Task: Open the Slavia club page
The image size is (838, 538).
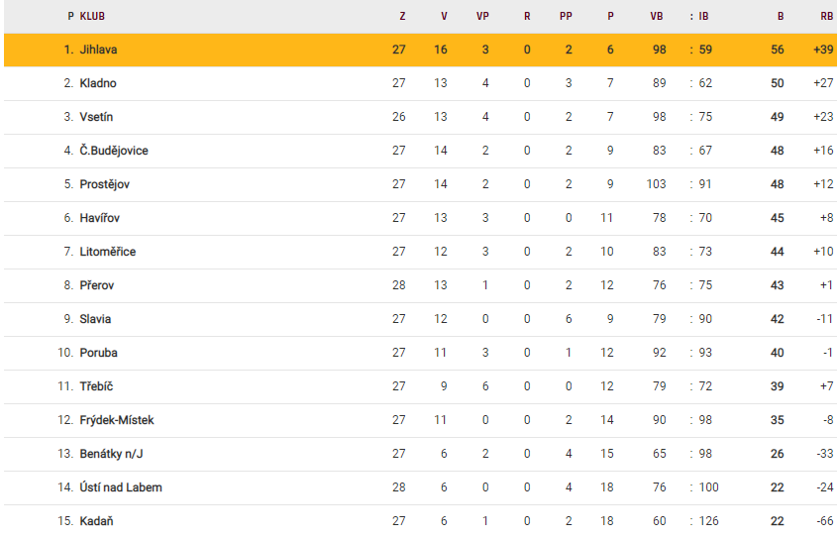Action: (x=95, y=319)
